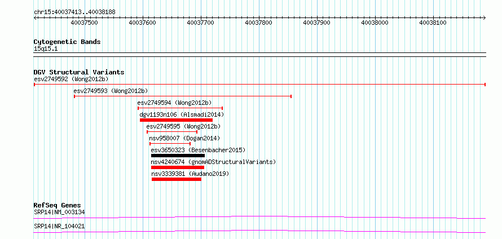Image resolution: width=502 pixels, height=239 pixels.
Task: Click the RefSeq Genes track title
Action: click(x=58, y=205)
